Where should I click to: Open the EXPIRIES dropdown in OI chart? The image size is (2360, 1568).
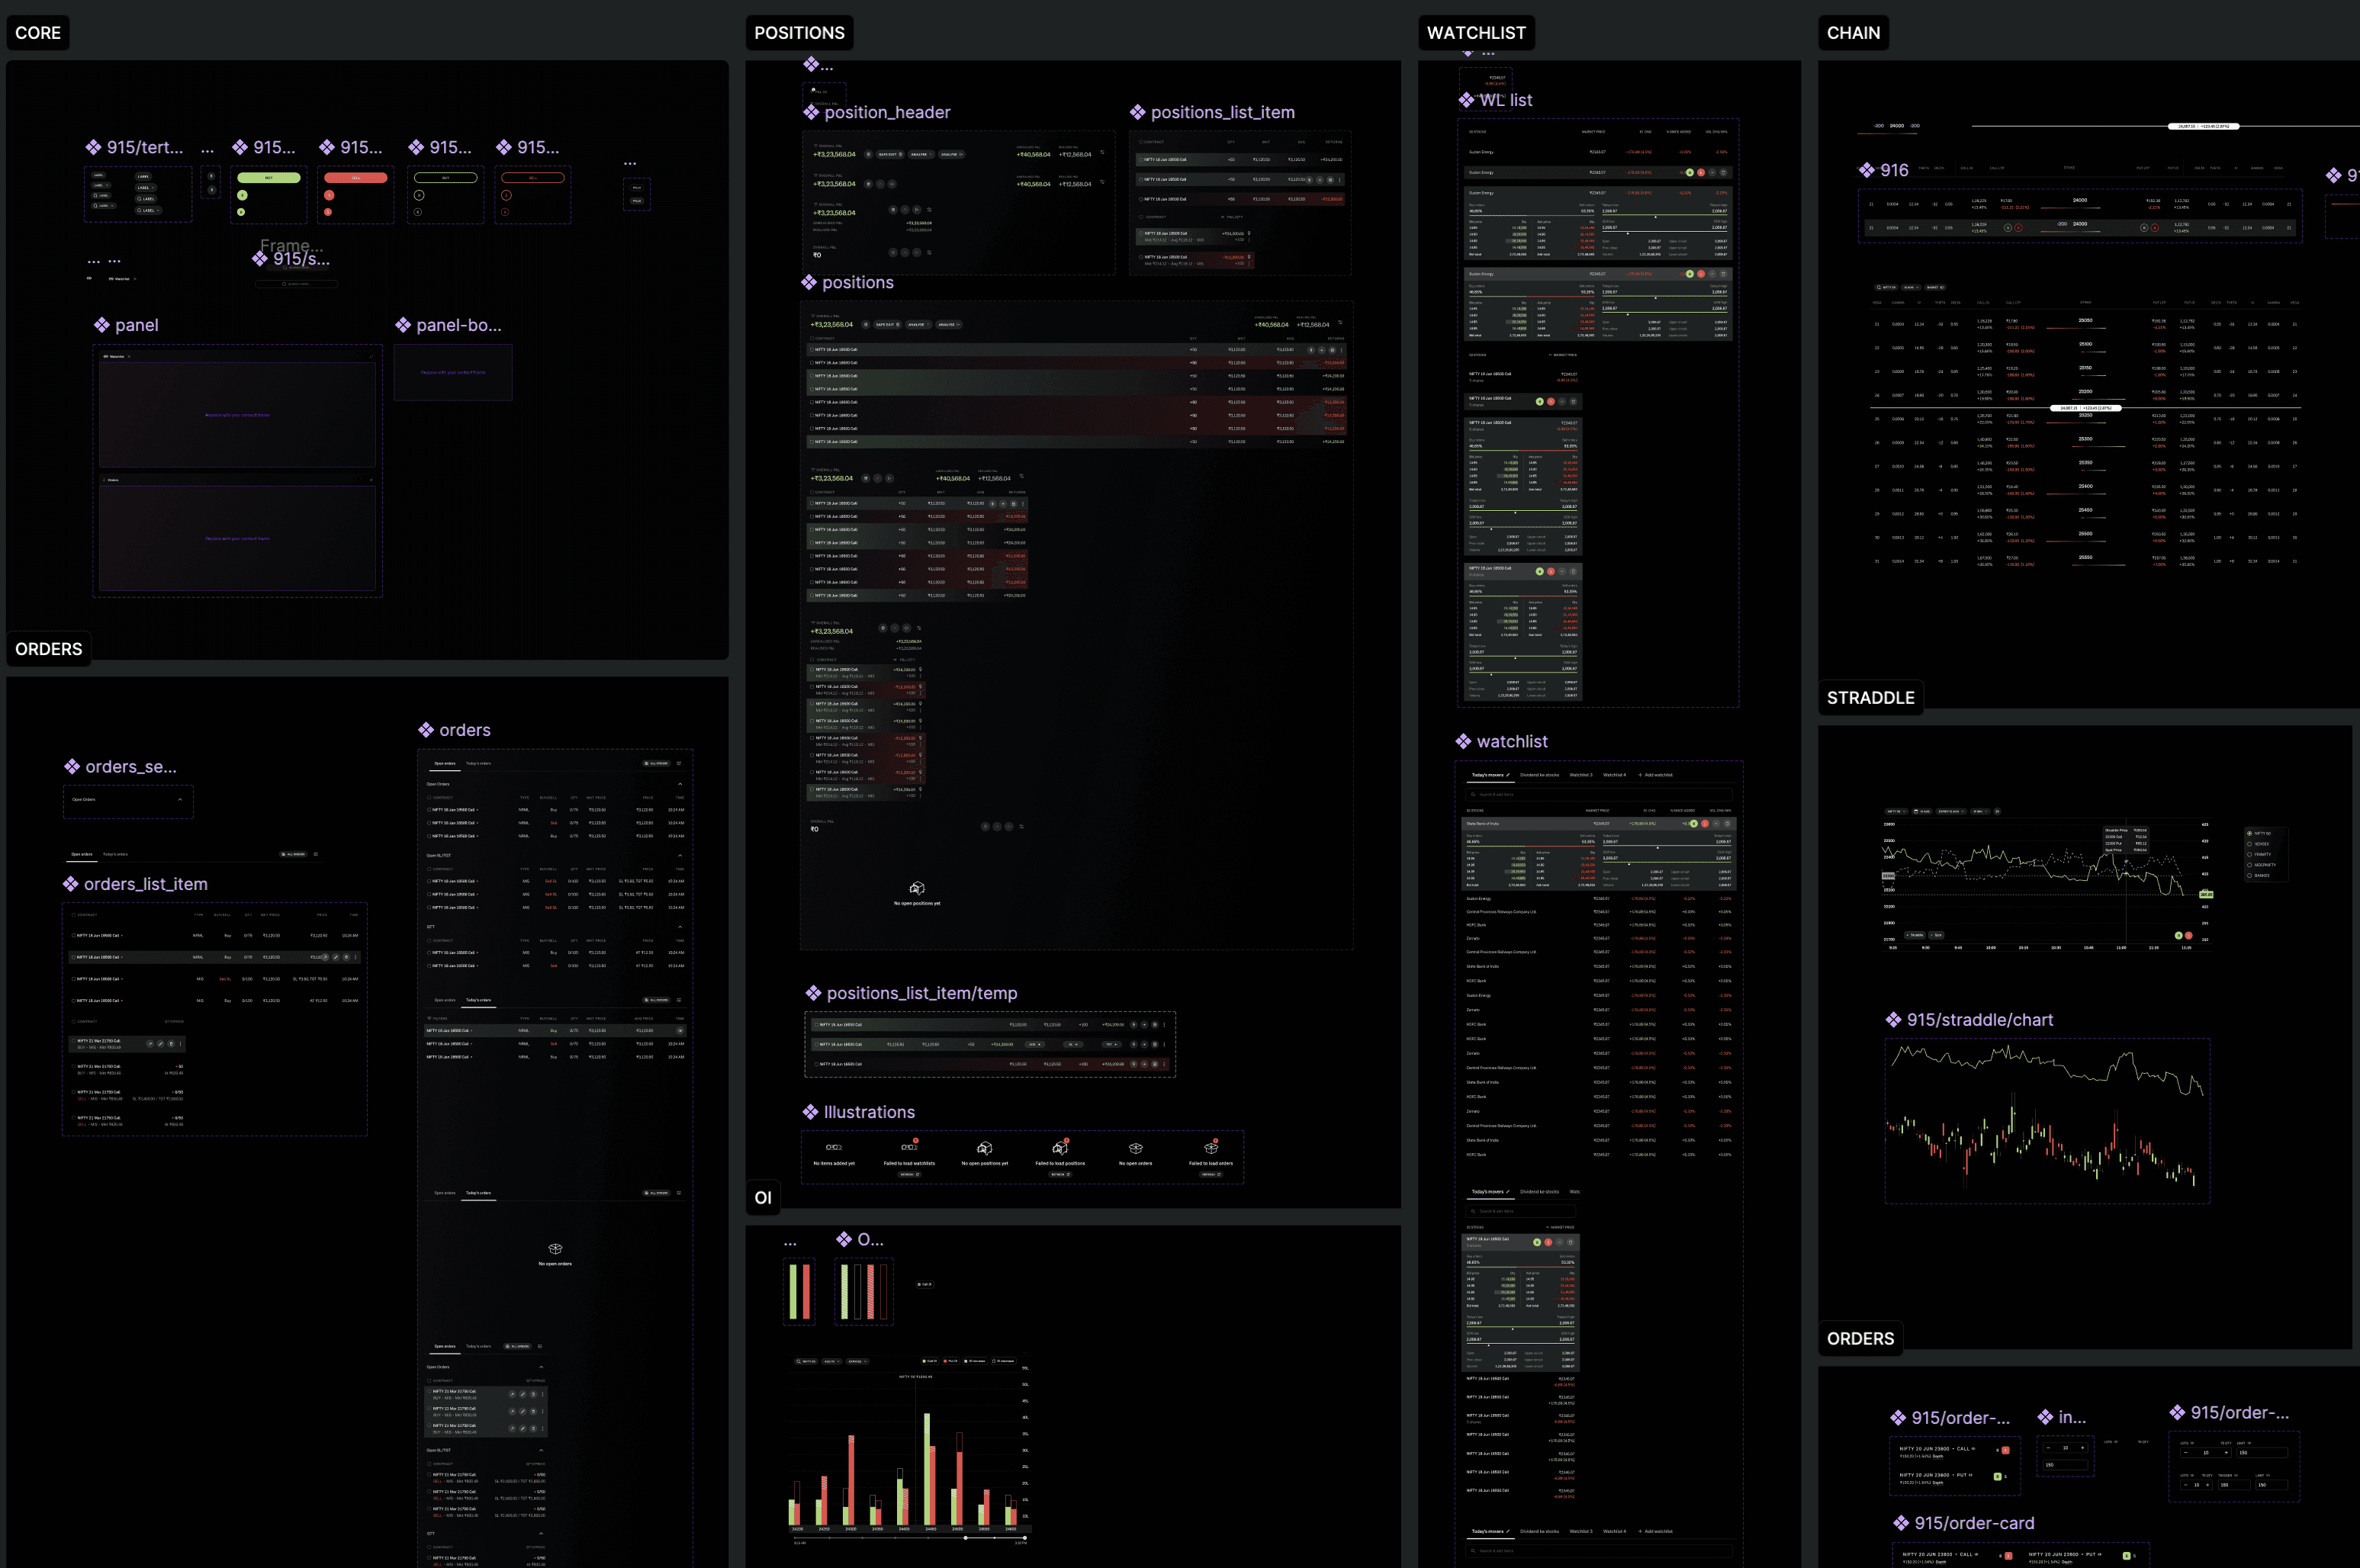tap(858, 1361)
